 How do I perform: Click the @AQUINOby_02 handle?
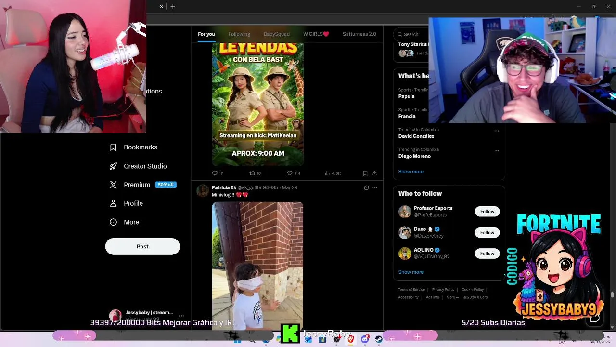coord(432,257)
